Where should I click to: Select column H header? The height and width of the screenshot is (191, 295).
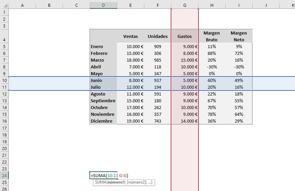click(x=212, y=5)
